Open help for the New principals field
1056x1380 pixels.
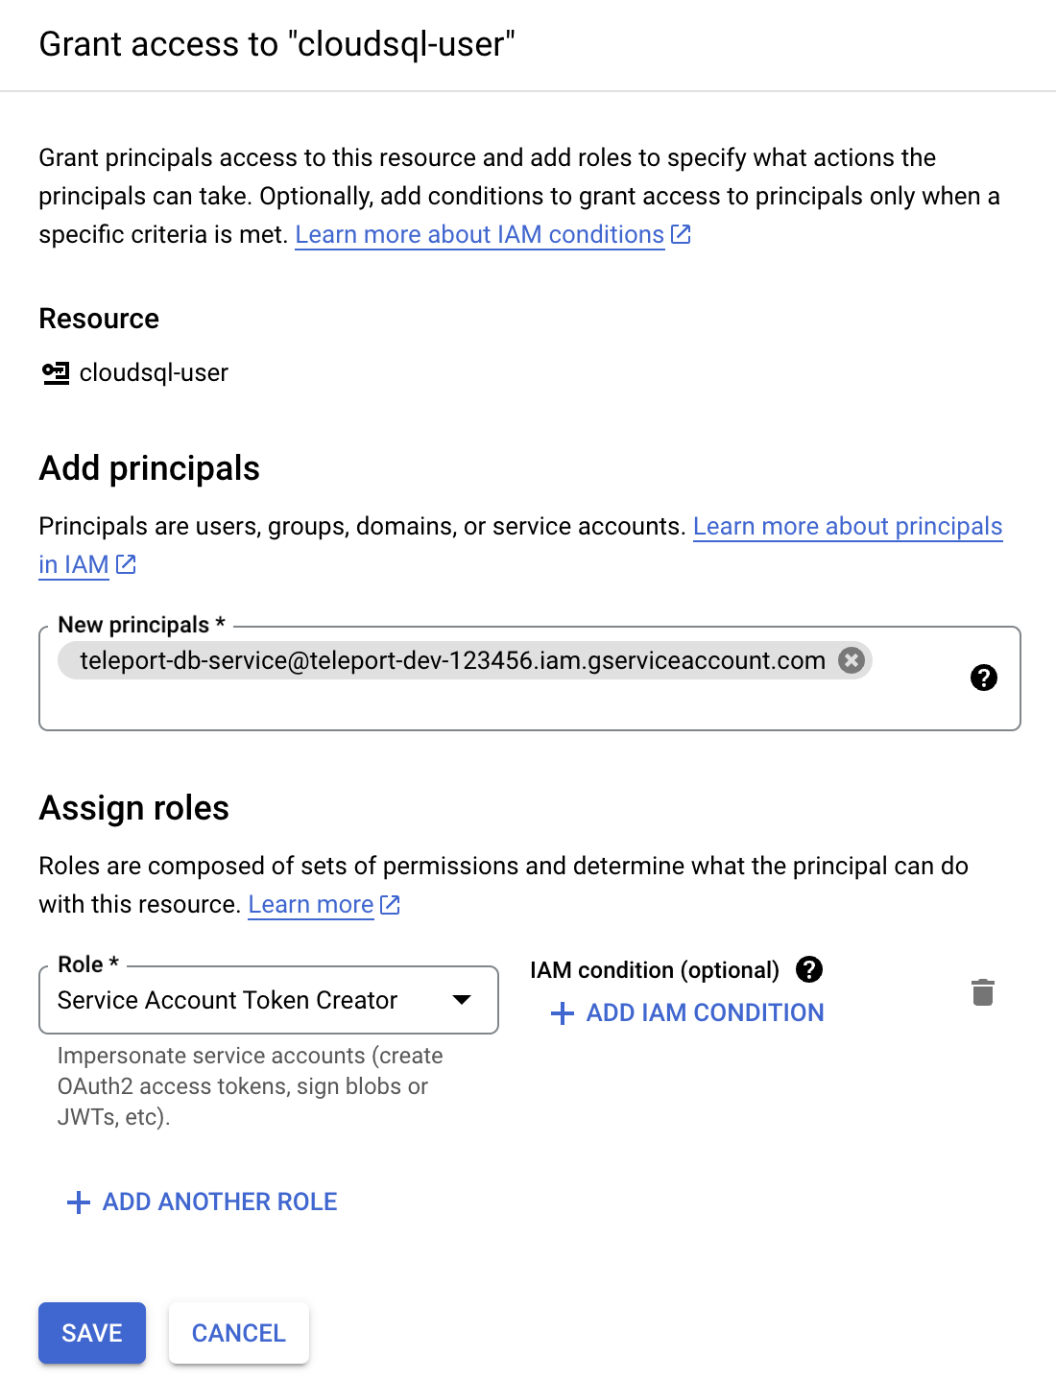984,678
